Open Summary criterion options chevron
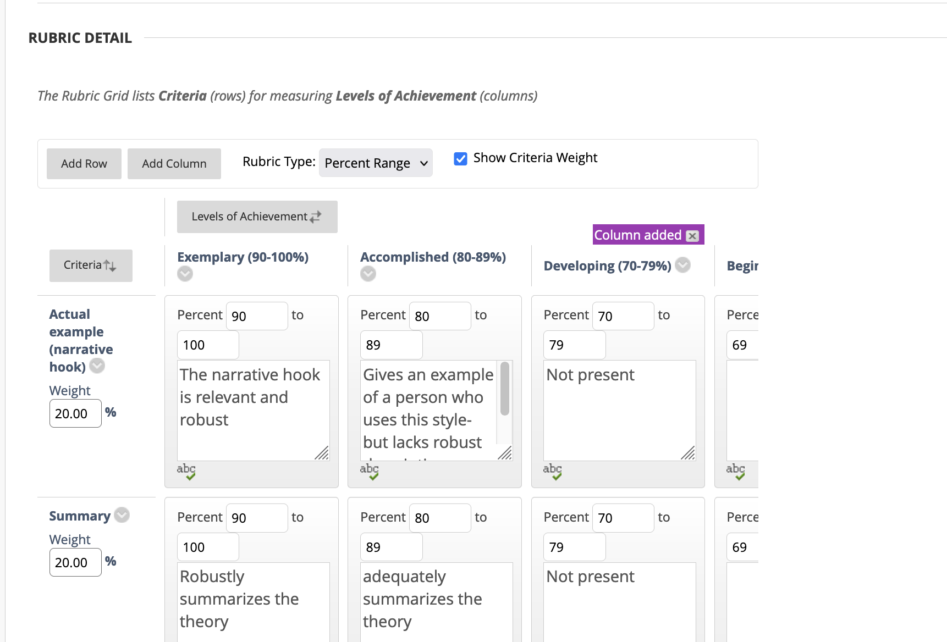Screen dimensions: 947x642 point(122,515)
